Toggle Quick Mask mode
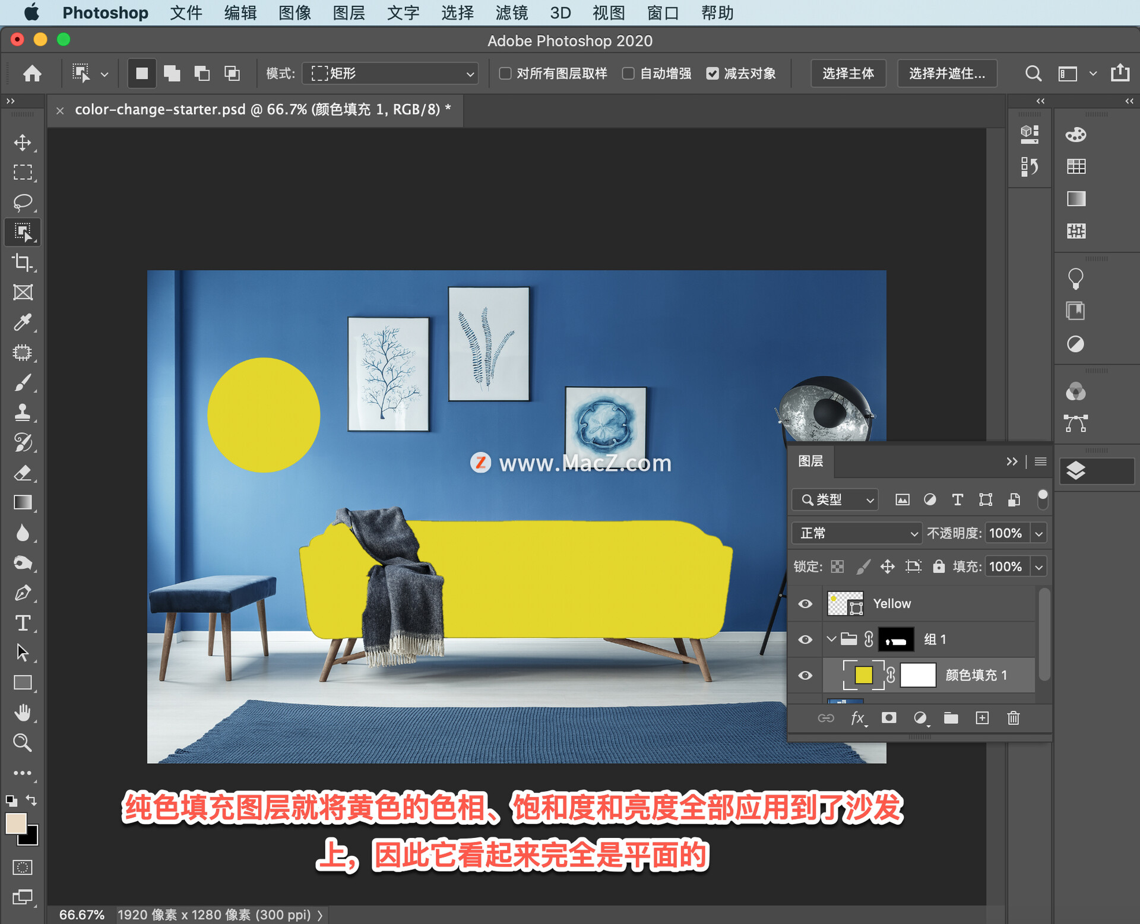 pyautogui.click(x=23, y=868)
